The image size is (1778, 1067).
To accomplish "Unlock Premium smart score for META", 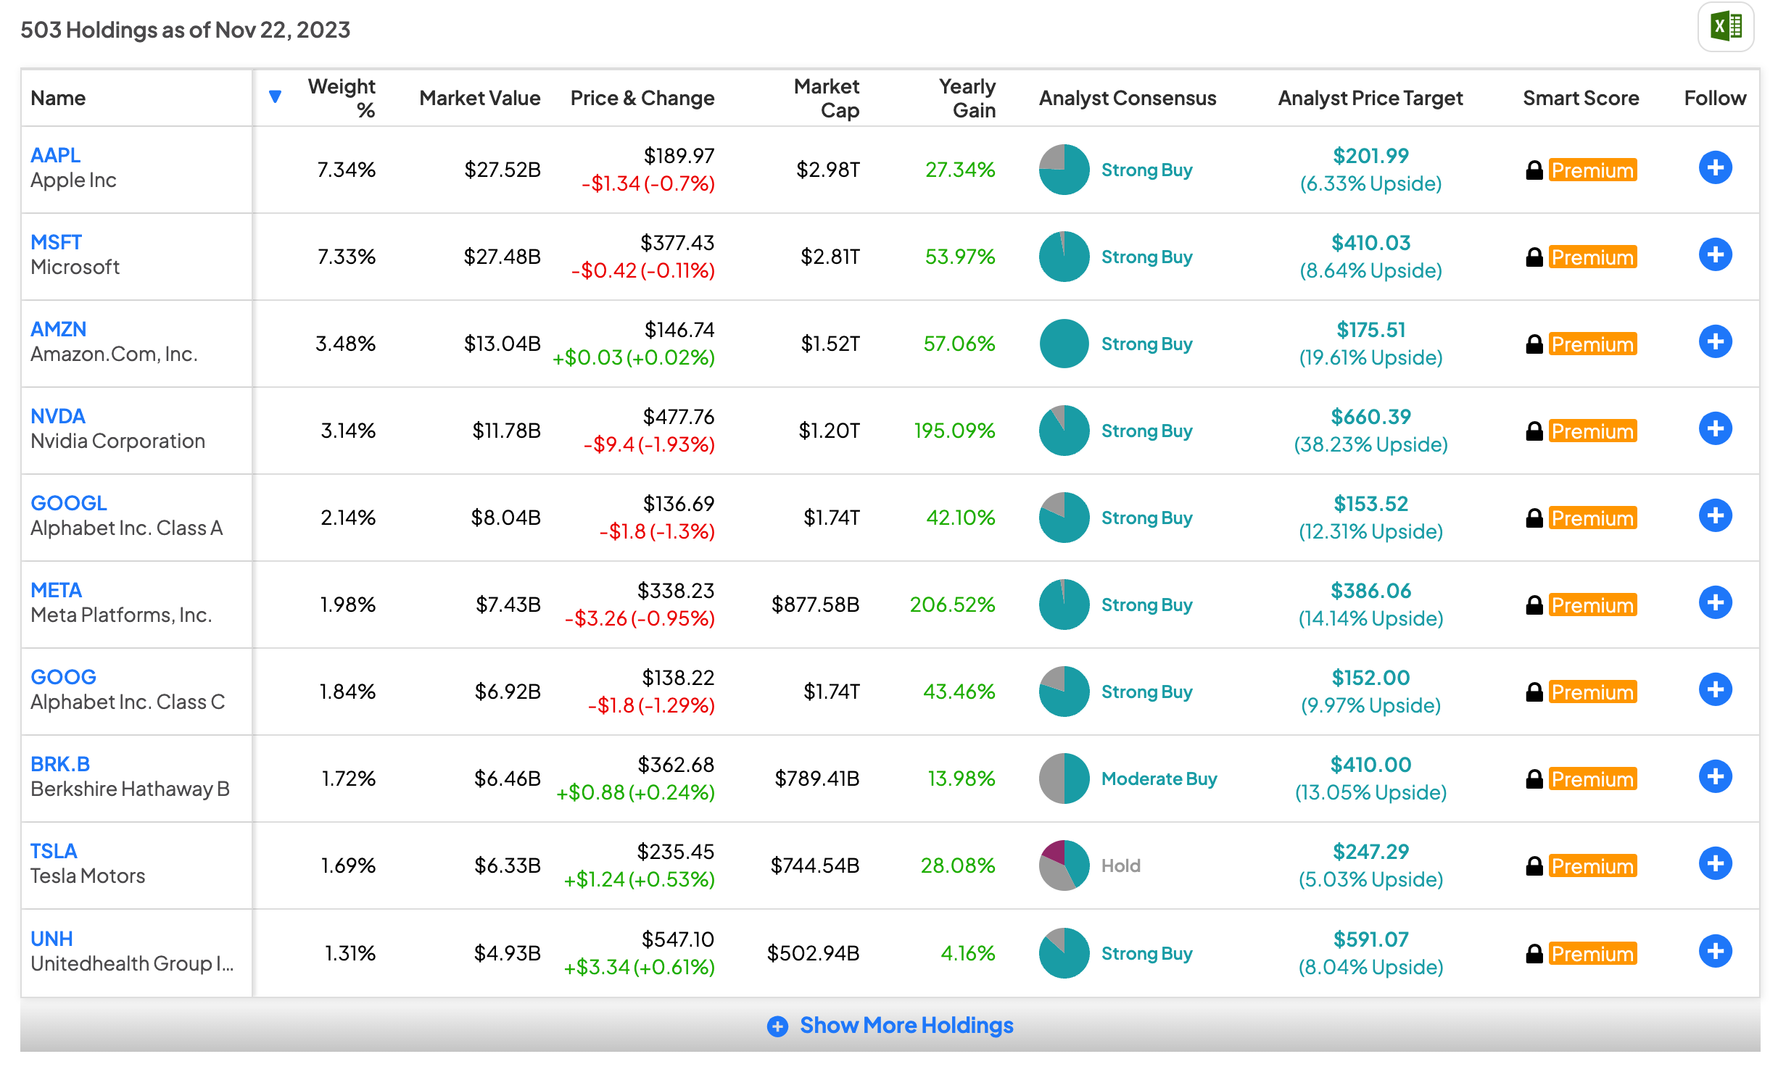I will pos(1592,605).
